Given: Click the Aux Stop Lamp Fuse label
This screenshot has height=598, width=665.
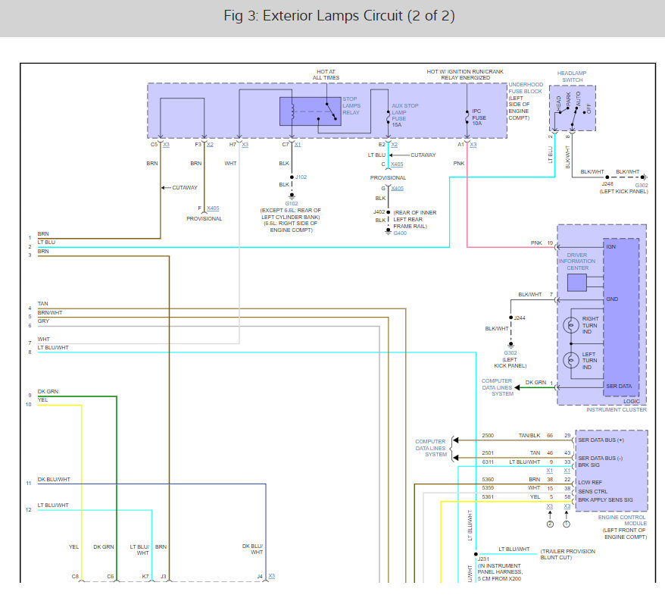Looking at the screenshot, I should pyautogui.click(x=405, y=112).
